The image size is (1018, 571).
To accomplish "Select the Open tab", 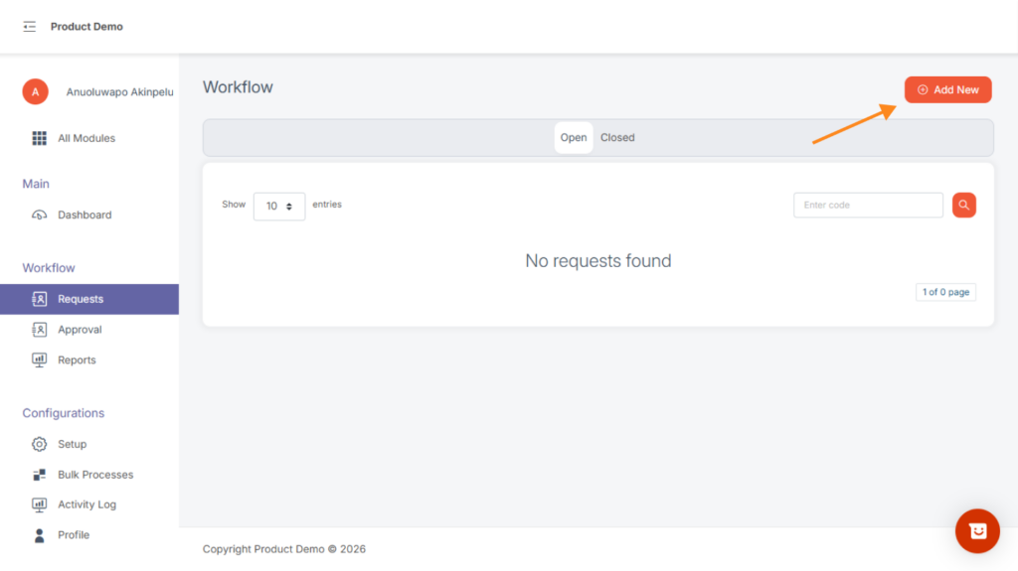I will tap(574, 138).
